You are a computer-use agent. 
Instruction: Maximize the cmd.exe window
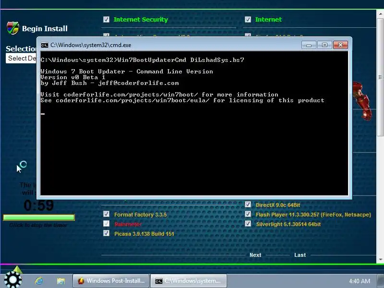pos(324,45)
